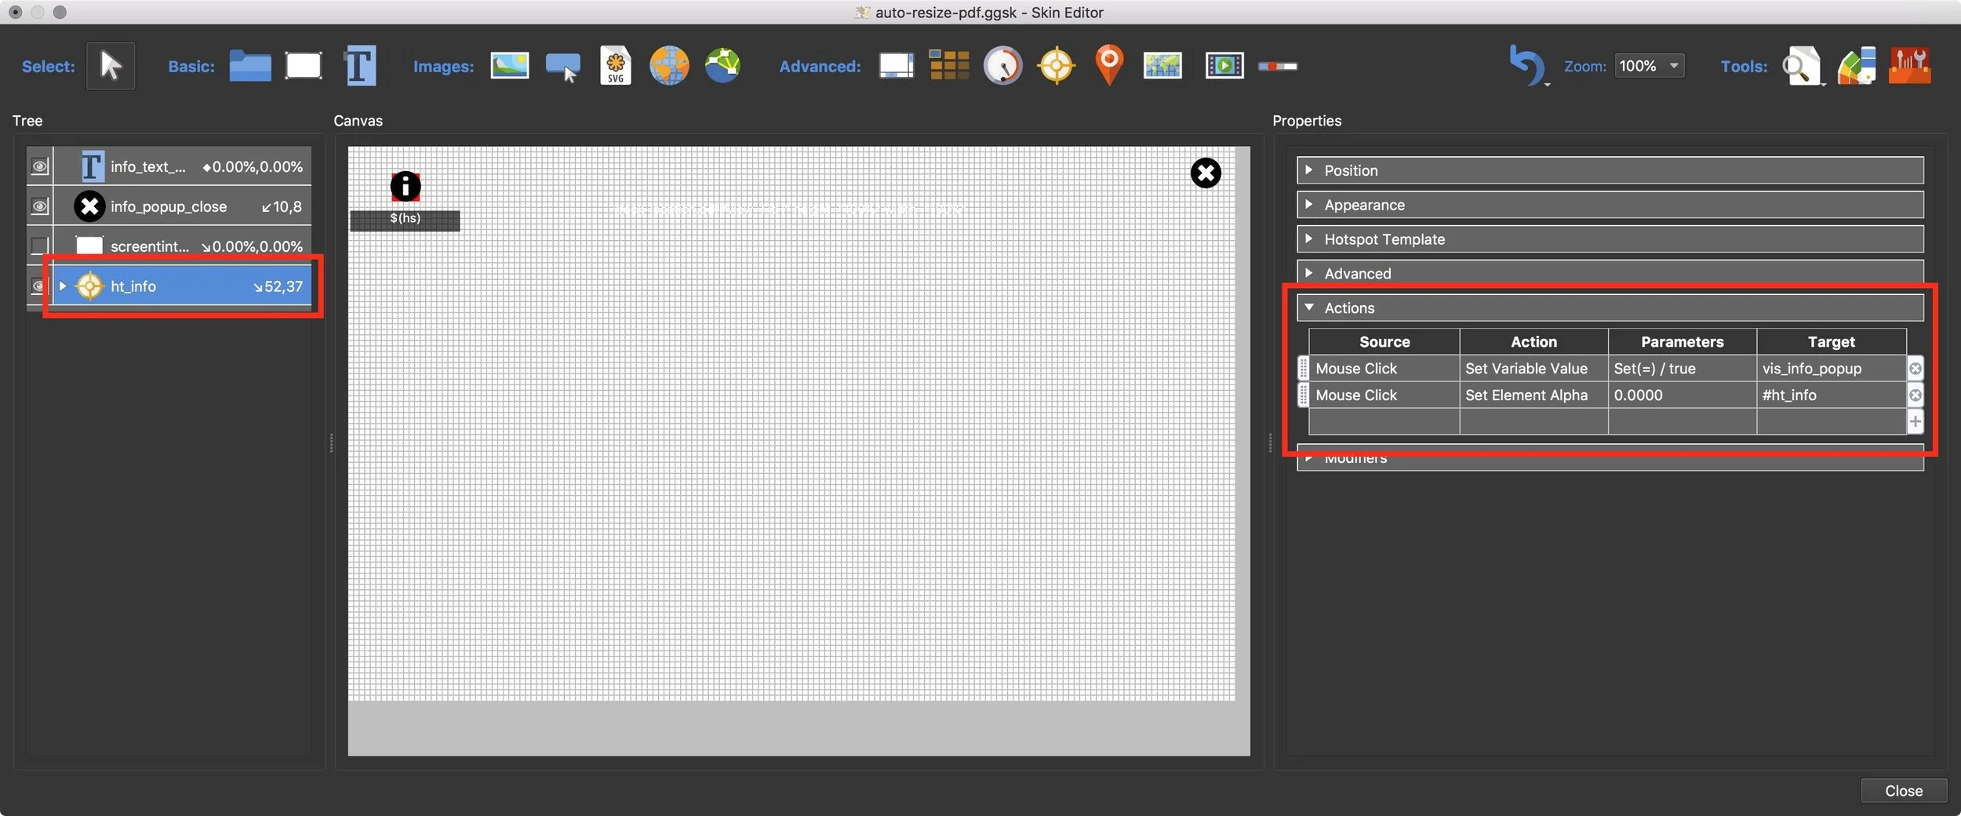The height and width of the screenshot is (816, 1961).
Task: Click the info icon on canvas
Action: (x=406, y=187)
